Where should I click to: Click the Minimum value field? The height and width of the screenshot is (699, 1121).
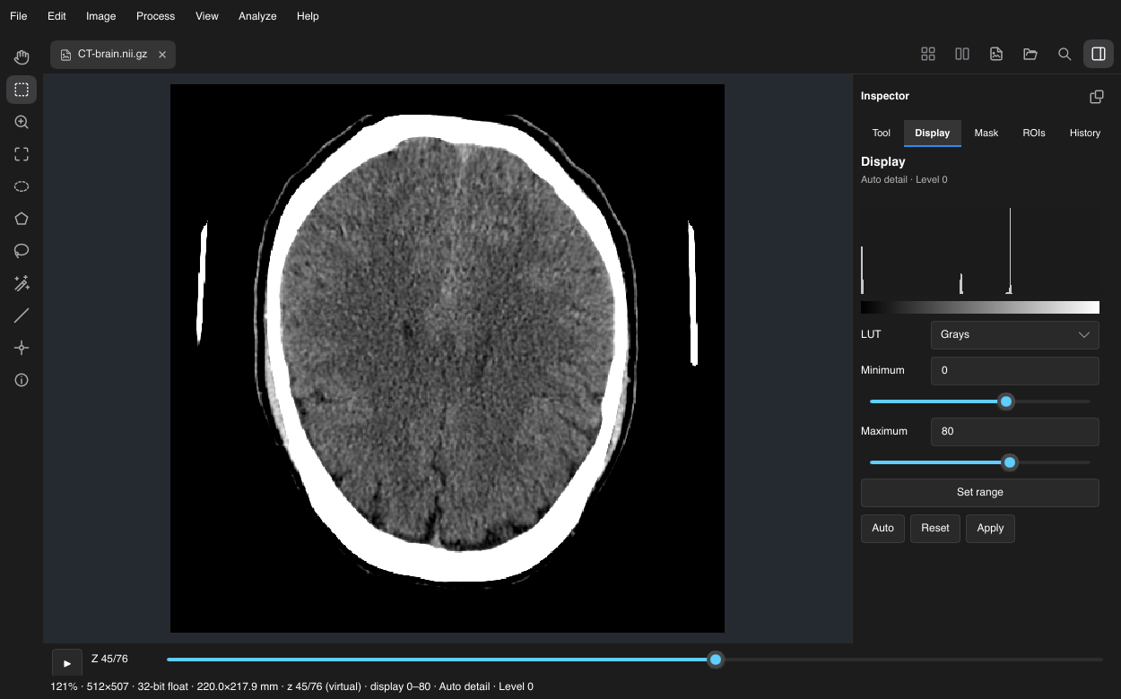click(x=1015, y=370)
